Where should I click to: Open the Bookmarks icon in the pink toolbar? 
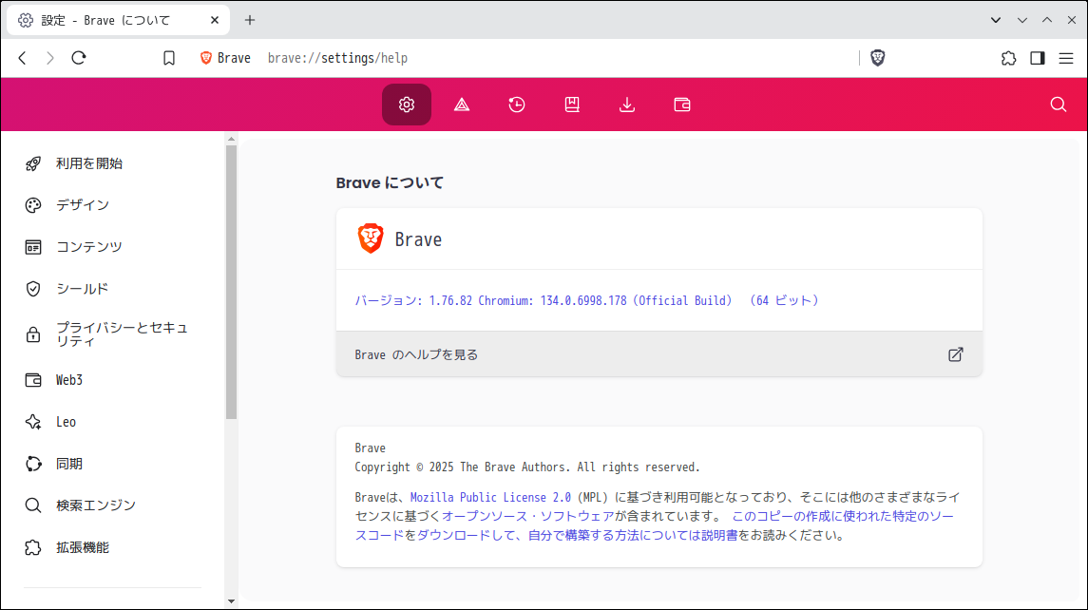tap(572, 105)
